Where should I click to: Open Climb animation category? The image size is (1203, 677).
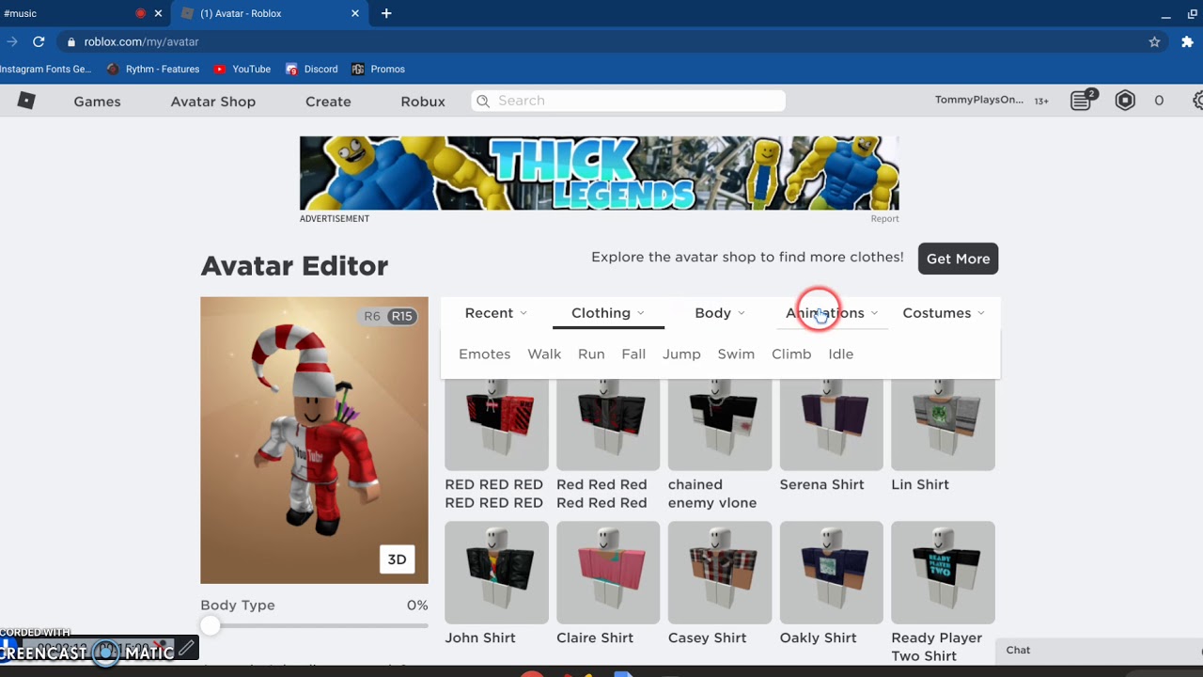coord(791,354)
